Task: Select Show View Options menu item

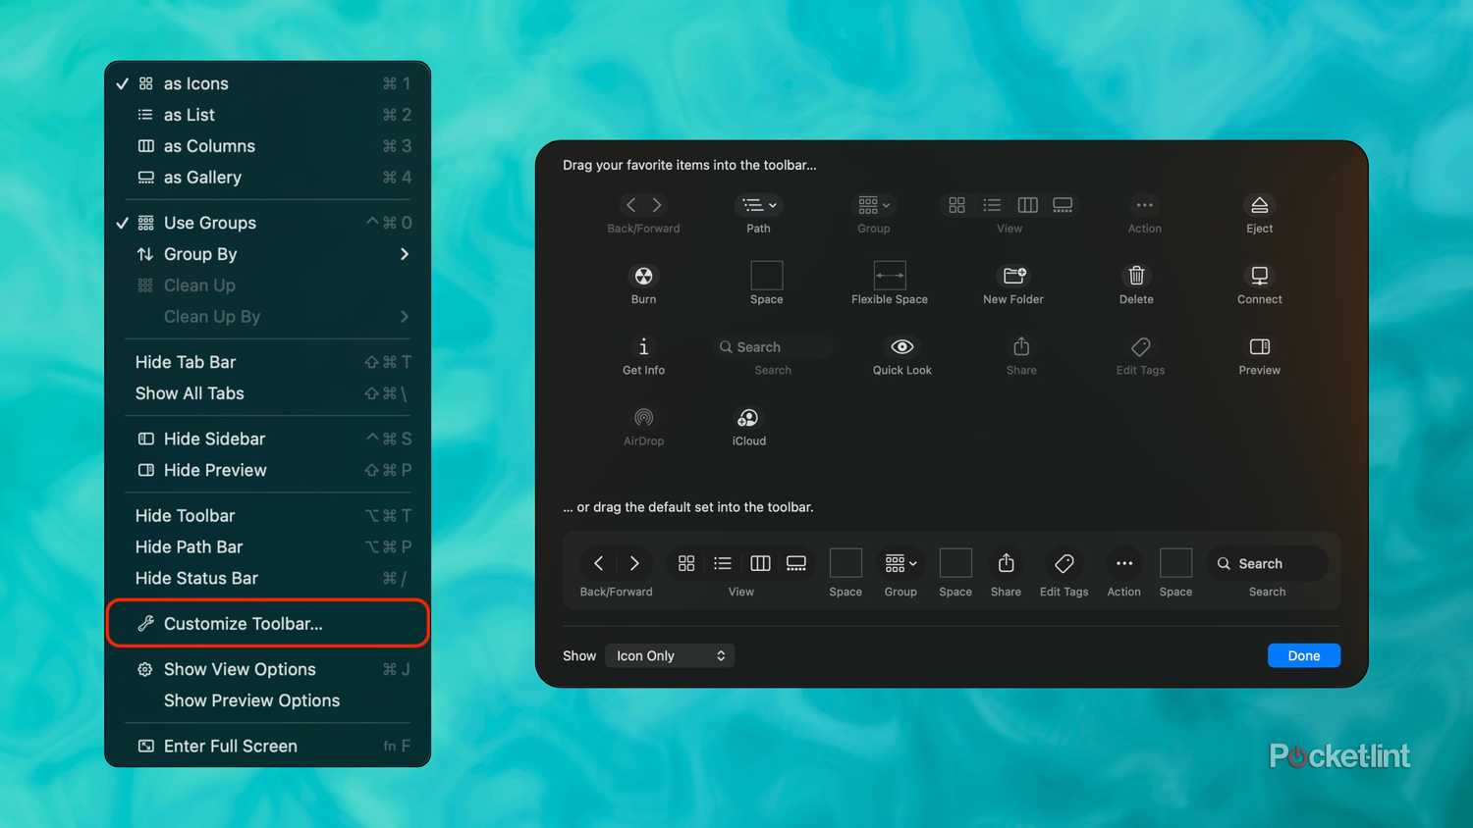Action: click(240, 669)
